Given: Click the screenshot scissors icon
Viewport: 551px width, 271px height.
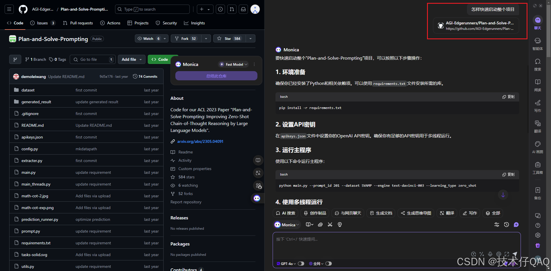Looking at the screenshot, I should pyautogui.click(x=330, y=225).
